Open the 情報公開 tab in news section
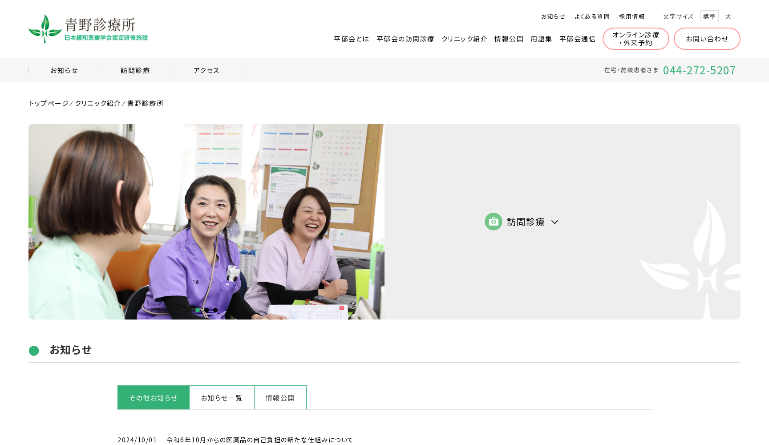 click(280, 397)
